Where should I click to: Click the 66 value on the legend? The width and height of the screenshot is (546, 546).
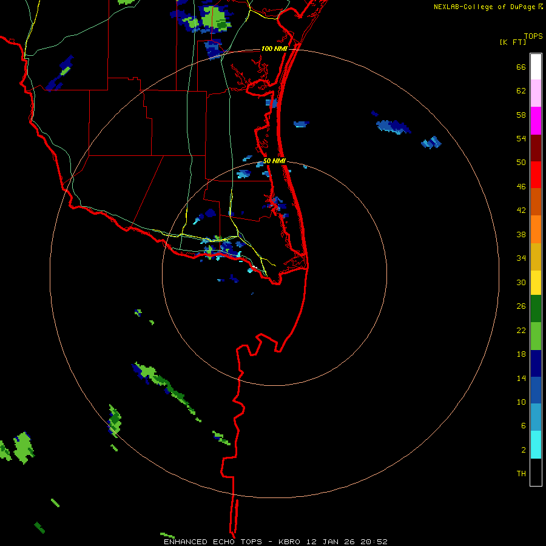point(521,67)
